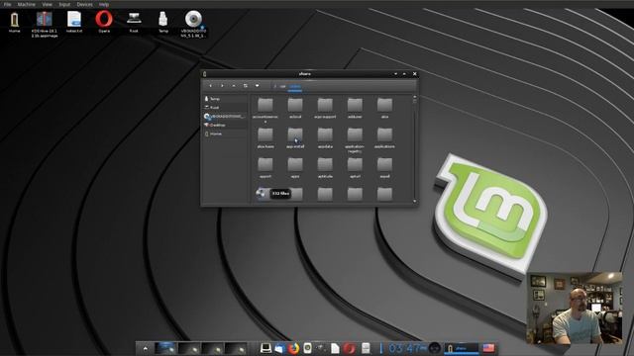Switch to the third workspace thumbnail
This screenshot has height=356, width=634.
pos(212,348)
